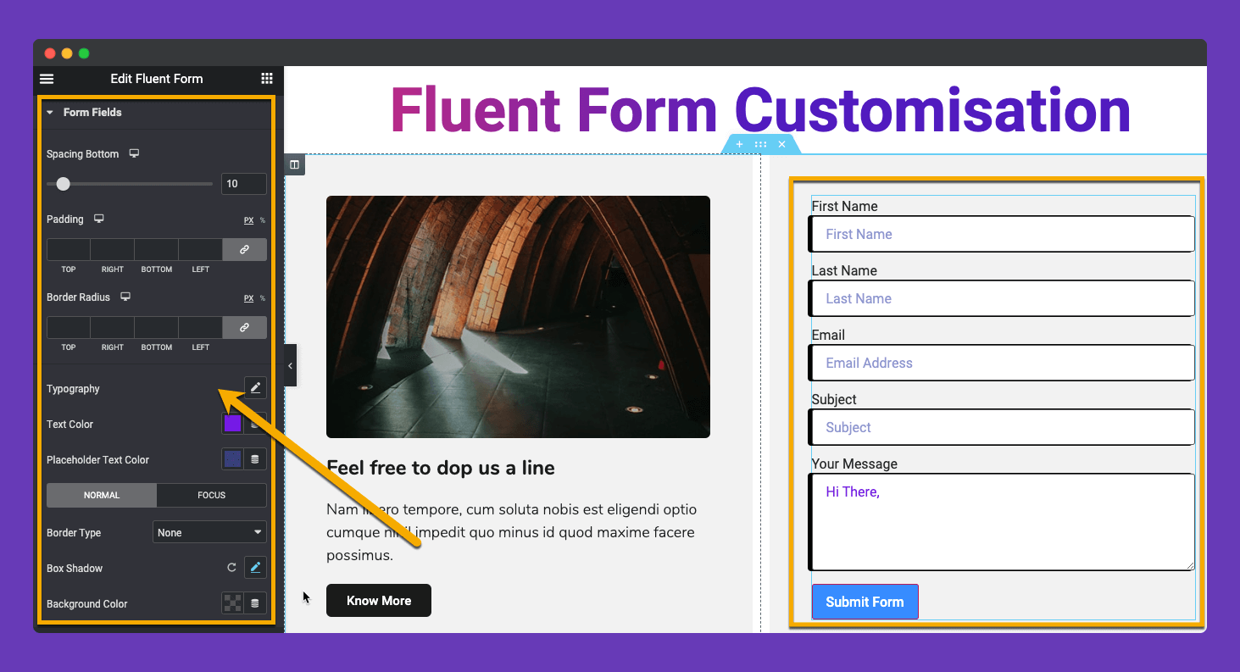
Task: Pick the Placeholder Text Color swatch
Action: click(x=232, y=459)
